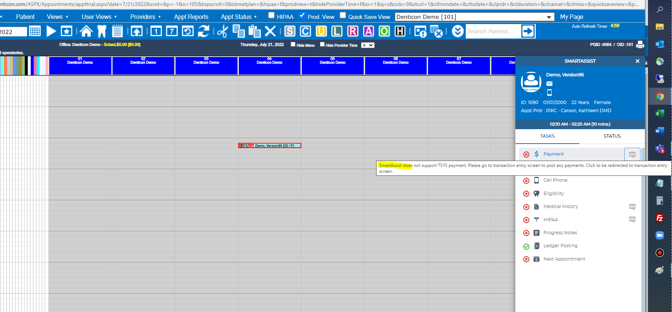Click the appointment alert icon with exclamation
672x312 pixels.
pyautogui.click(x=420, y=32)
